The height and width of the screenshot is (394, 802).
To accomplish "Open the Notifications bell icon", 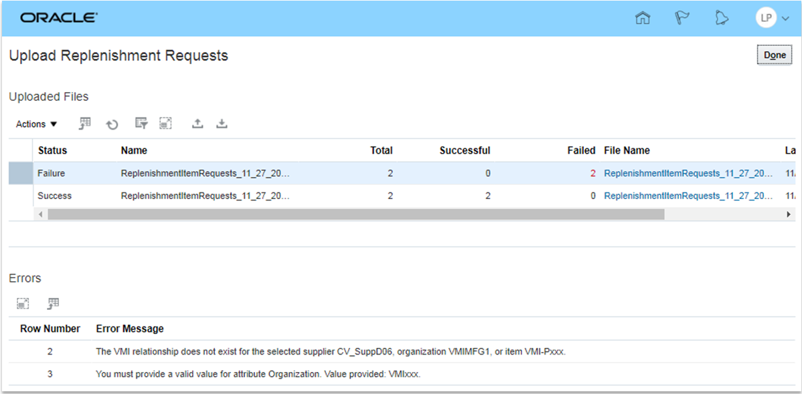I will [x=721, y=19].
